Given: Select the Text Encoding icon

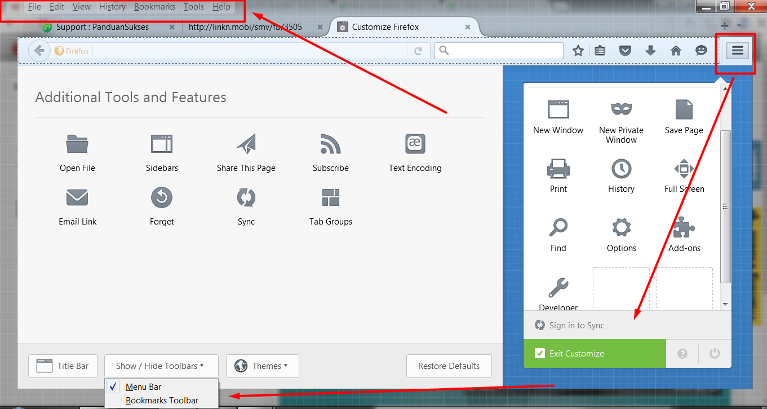Looking at the screenshot, I should [415, 144].
